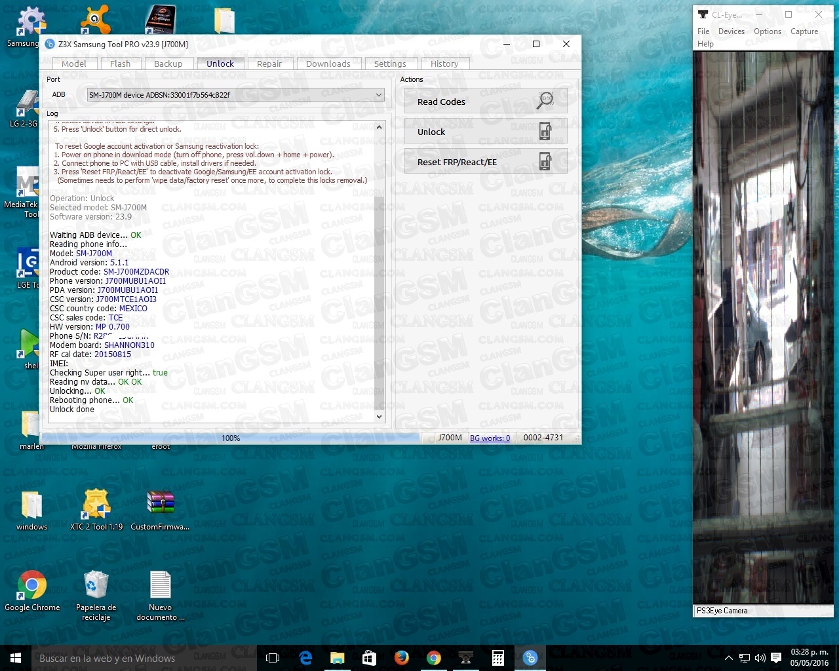Image resolution: width=839 pixels, height=671 pixels.
Task: Open the Avast antivirus desktop shortcut
Action: [96, 20]
